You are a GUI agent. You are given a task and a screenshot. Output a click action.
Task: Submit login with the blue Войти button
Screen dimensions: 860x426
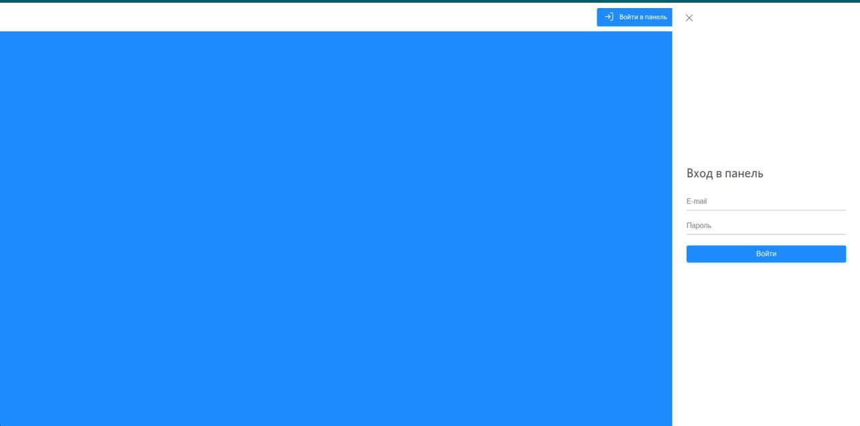(766, 254)
